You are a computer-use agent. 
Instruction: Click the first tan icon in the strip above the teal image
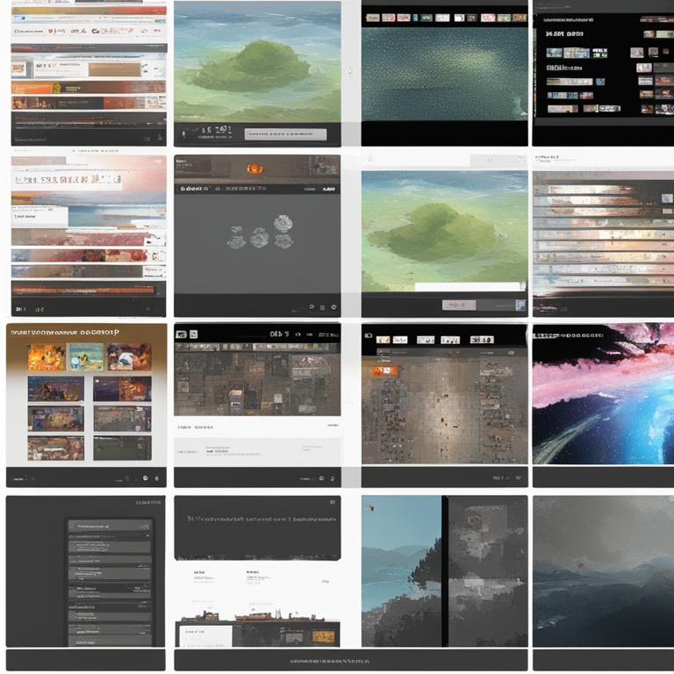pos(373,18)
